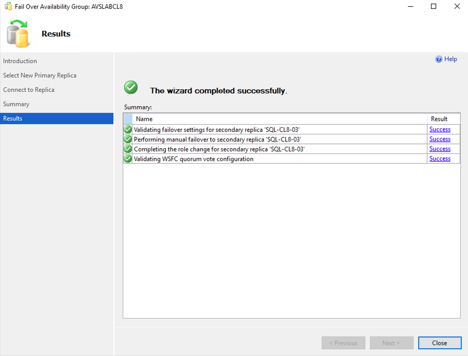
Task: Click the large green wizard completed checkmark
Action: click(131, 87)
